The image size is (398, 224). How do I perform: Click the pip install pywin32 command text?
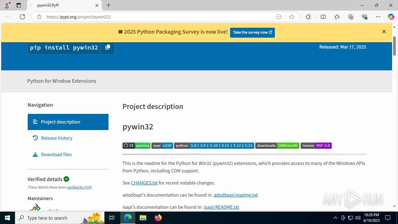pyautogui.click(x=64, y=48)
